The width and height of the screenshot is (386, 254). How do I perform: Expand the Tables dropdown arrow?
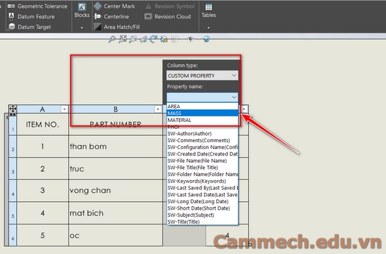pos(208,28)
